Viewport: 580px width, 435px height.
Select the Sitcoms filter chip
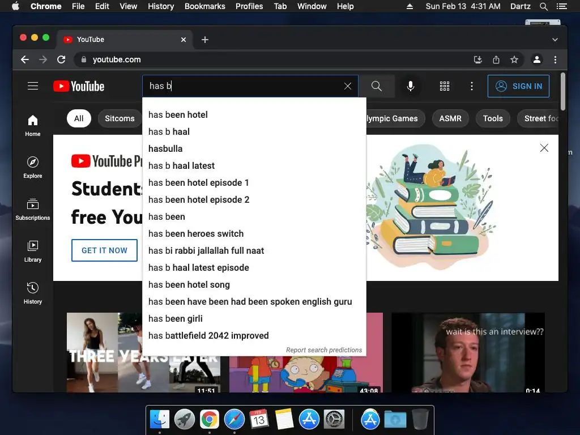pos(120,118)
